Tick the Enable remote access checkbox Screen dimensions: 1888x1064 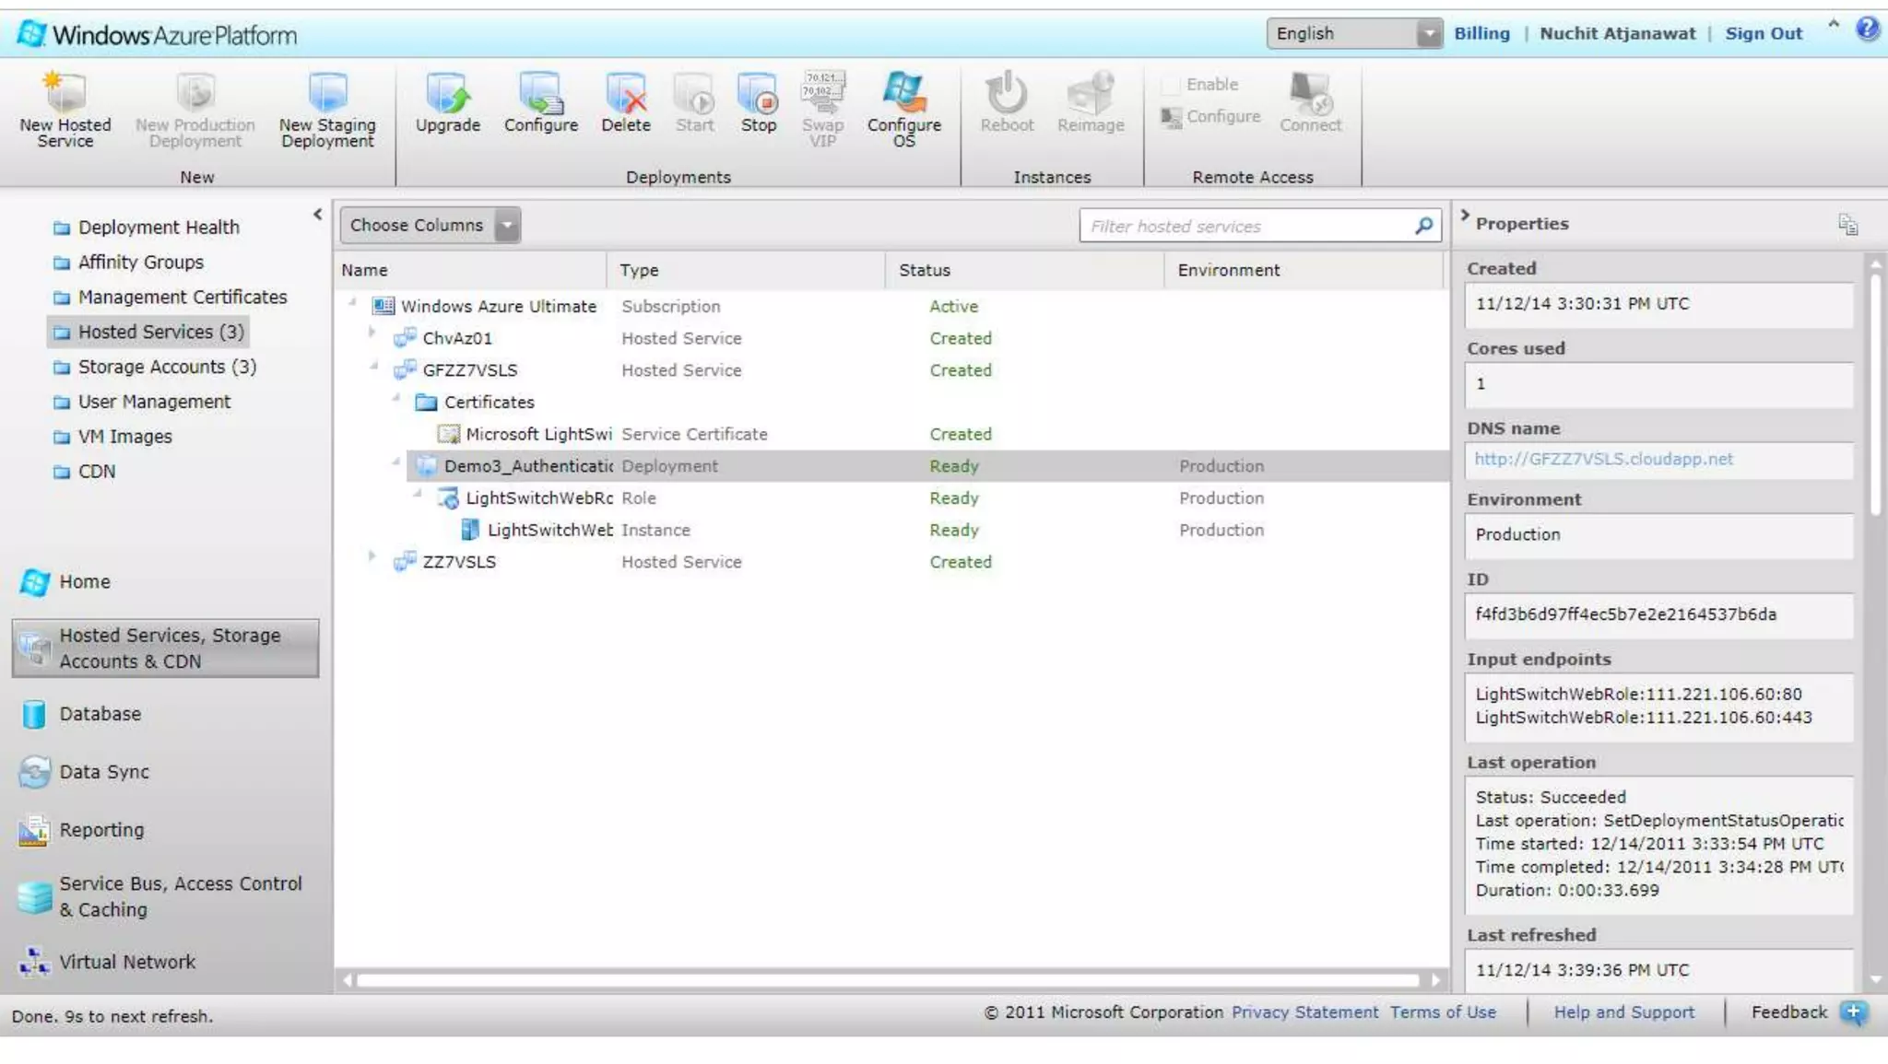coord(1171,85)
